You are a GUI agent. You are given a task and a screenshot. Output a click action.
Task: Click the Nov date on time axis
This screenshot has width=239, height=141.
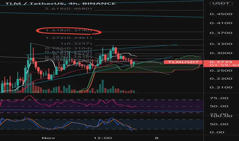coord(48,138)
